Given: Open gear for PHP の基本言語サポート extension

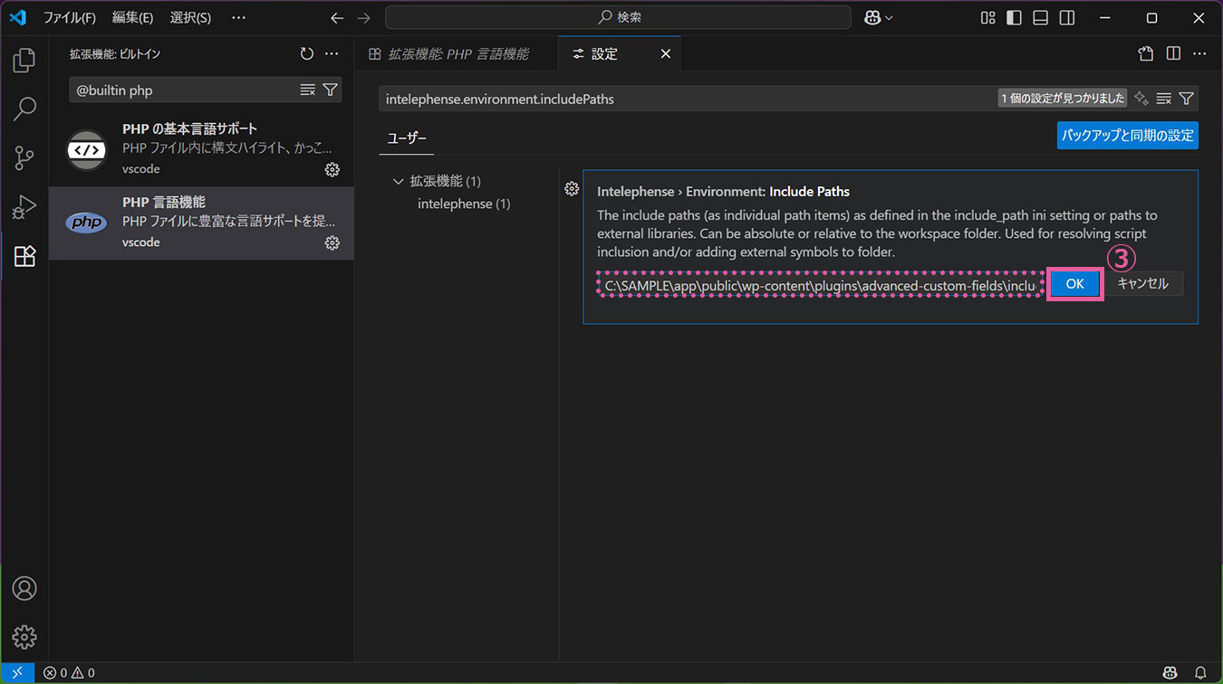Looking at the screenshot, I should click(332, 169).
